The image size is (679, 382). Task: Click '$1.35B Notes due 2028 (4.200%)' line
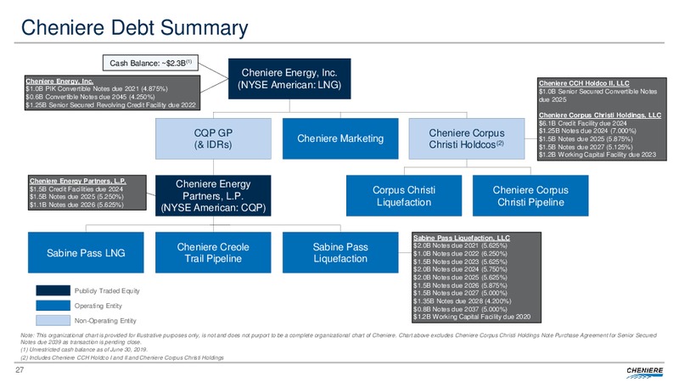(x=462, y=301)
